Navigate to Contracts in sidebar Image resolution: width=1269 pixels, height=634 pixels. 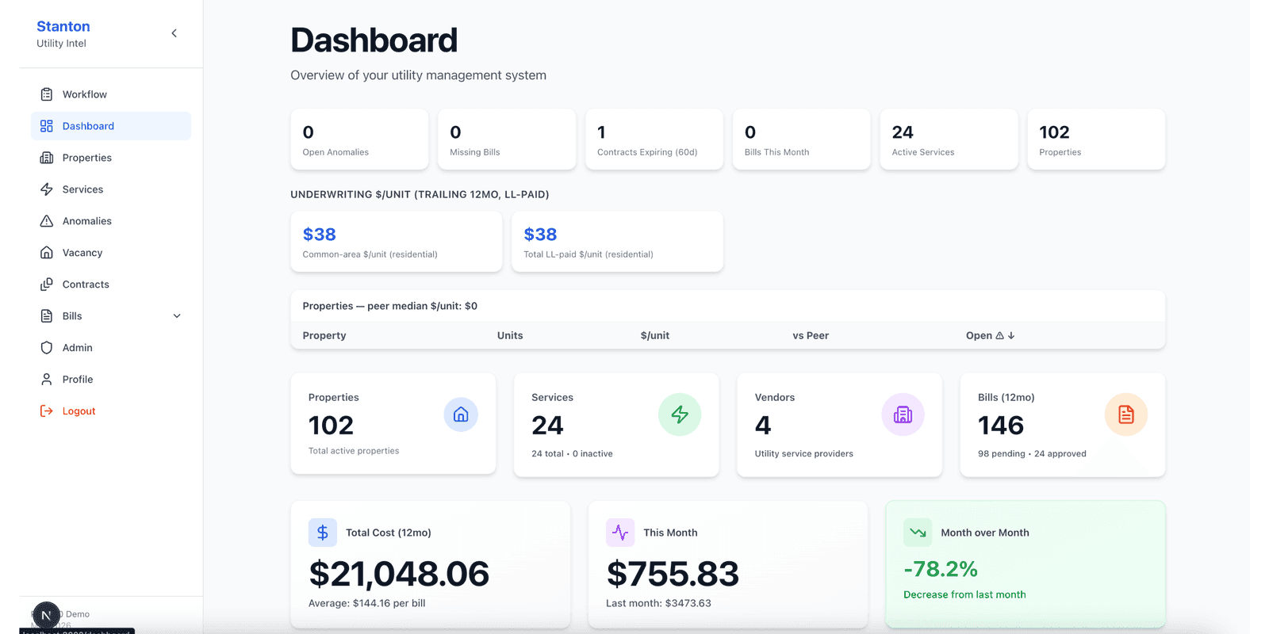pyautogui.click(x=111, y=285)
